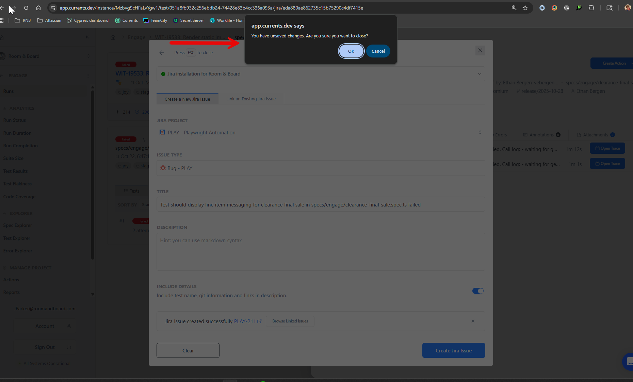Open the Chrome profile avatar

pyautogui.click(x=628, y=8)
